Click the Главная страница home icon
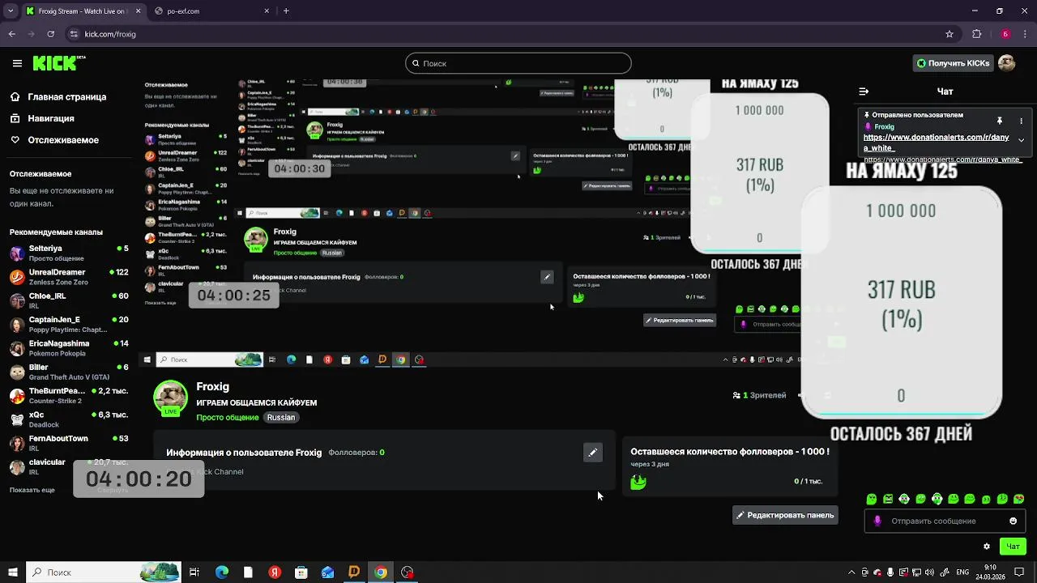1037x583 pixels. click(15, 96)
